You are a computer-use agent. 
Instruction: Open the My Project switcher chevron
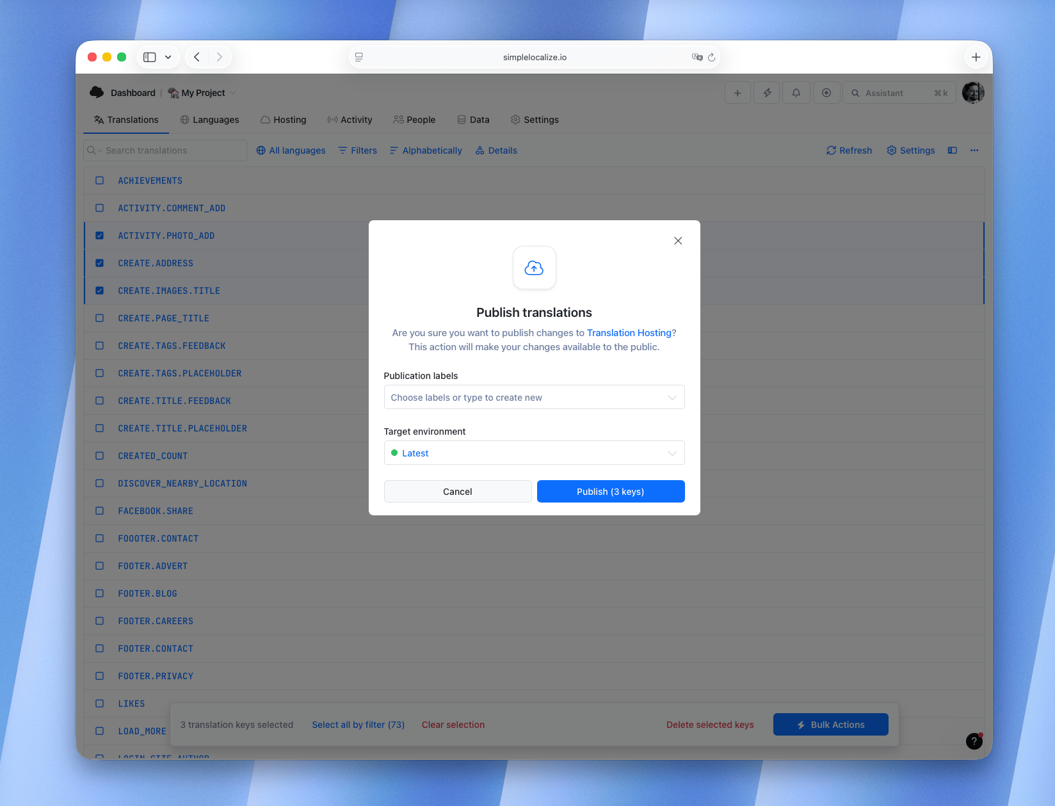click(232, 93)
